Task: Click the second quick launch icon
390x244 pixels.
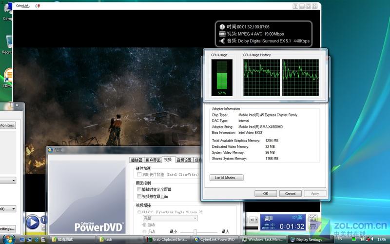Action: (29, 240)
